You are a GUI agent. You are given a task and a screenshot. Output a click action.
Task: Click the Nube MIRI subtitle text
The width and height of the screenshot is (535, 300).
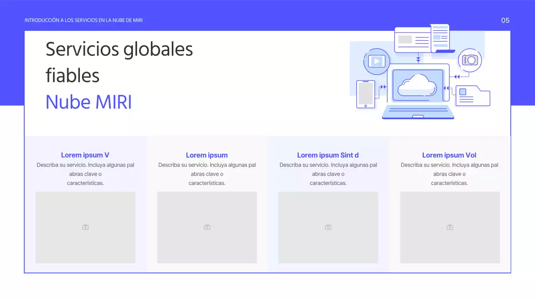89,102
